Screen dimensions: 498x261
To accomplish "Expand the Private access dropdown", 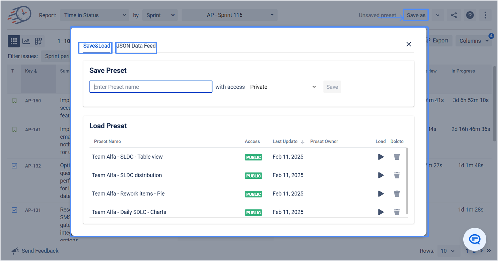I will point(283,87).
